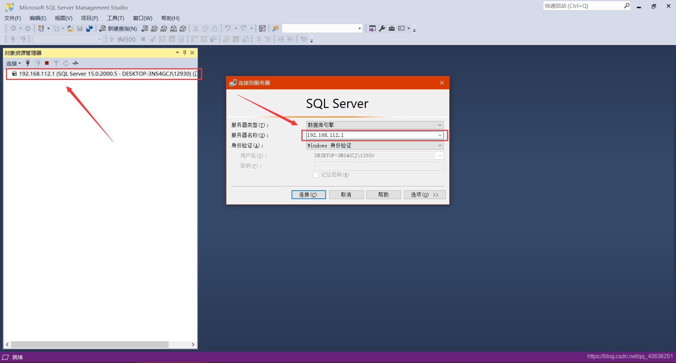The height and width of the screenshot is (363, 676).
Task: Click the red Stop icon in Object Explorer
Action: click(x=47, y=63)
